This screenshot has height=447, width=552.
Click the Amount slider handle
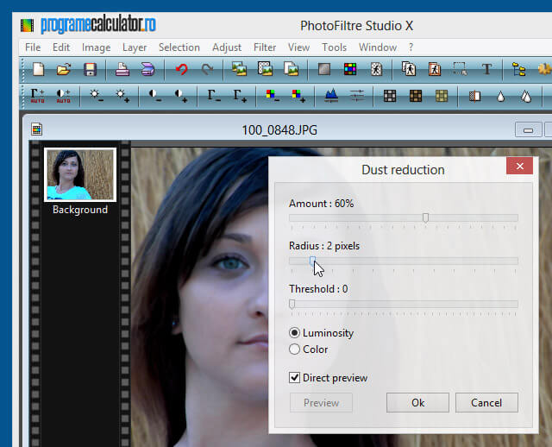(425, 217)
